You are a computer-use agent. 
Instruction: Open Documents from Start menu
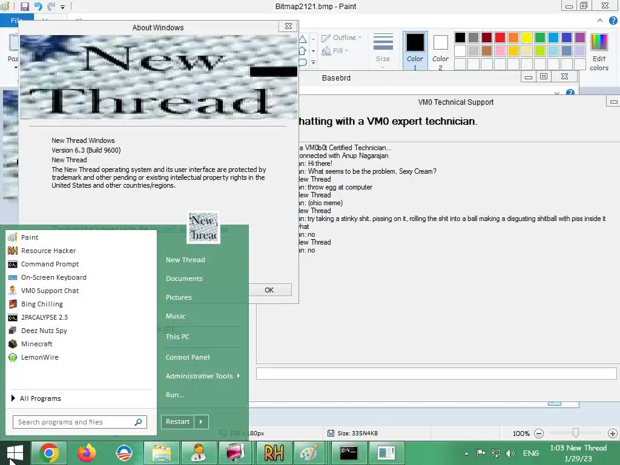(184, 279)
